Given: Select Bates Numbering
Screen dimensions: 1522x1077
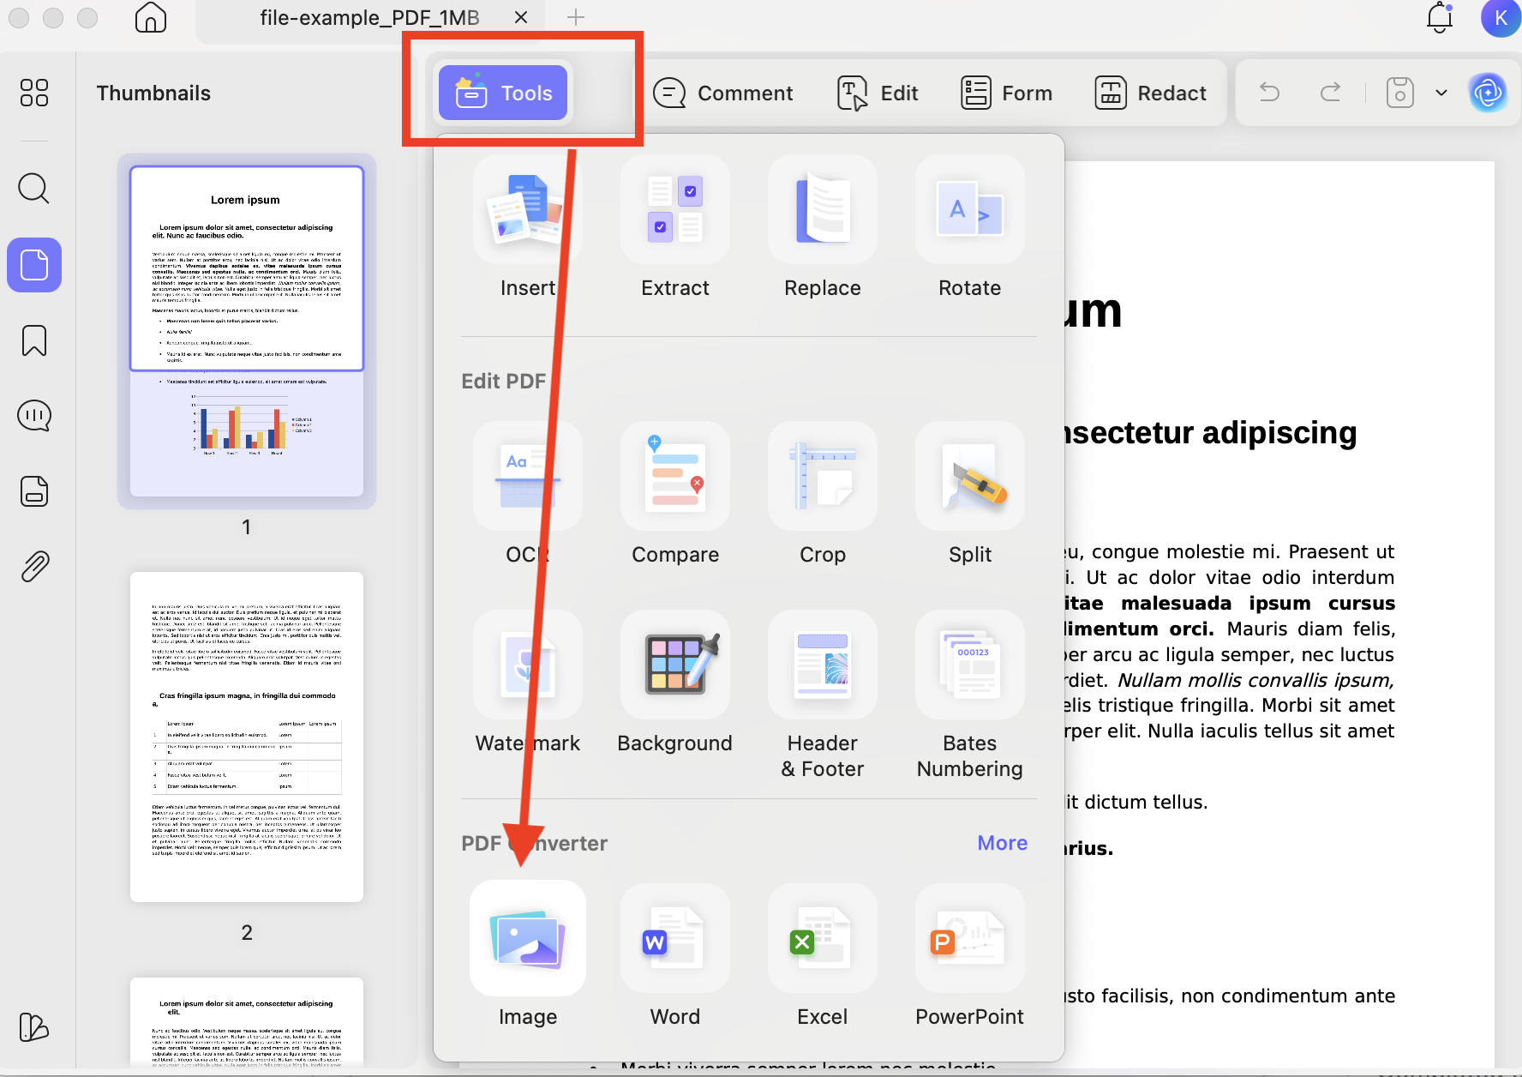Looking at the screenshot, I should click(x=969, y=686).
